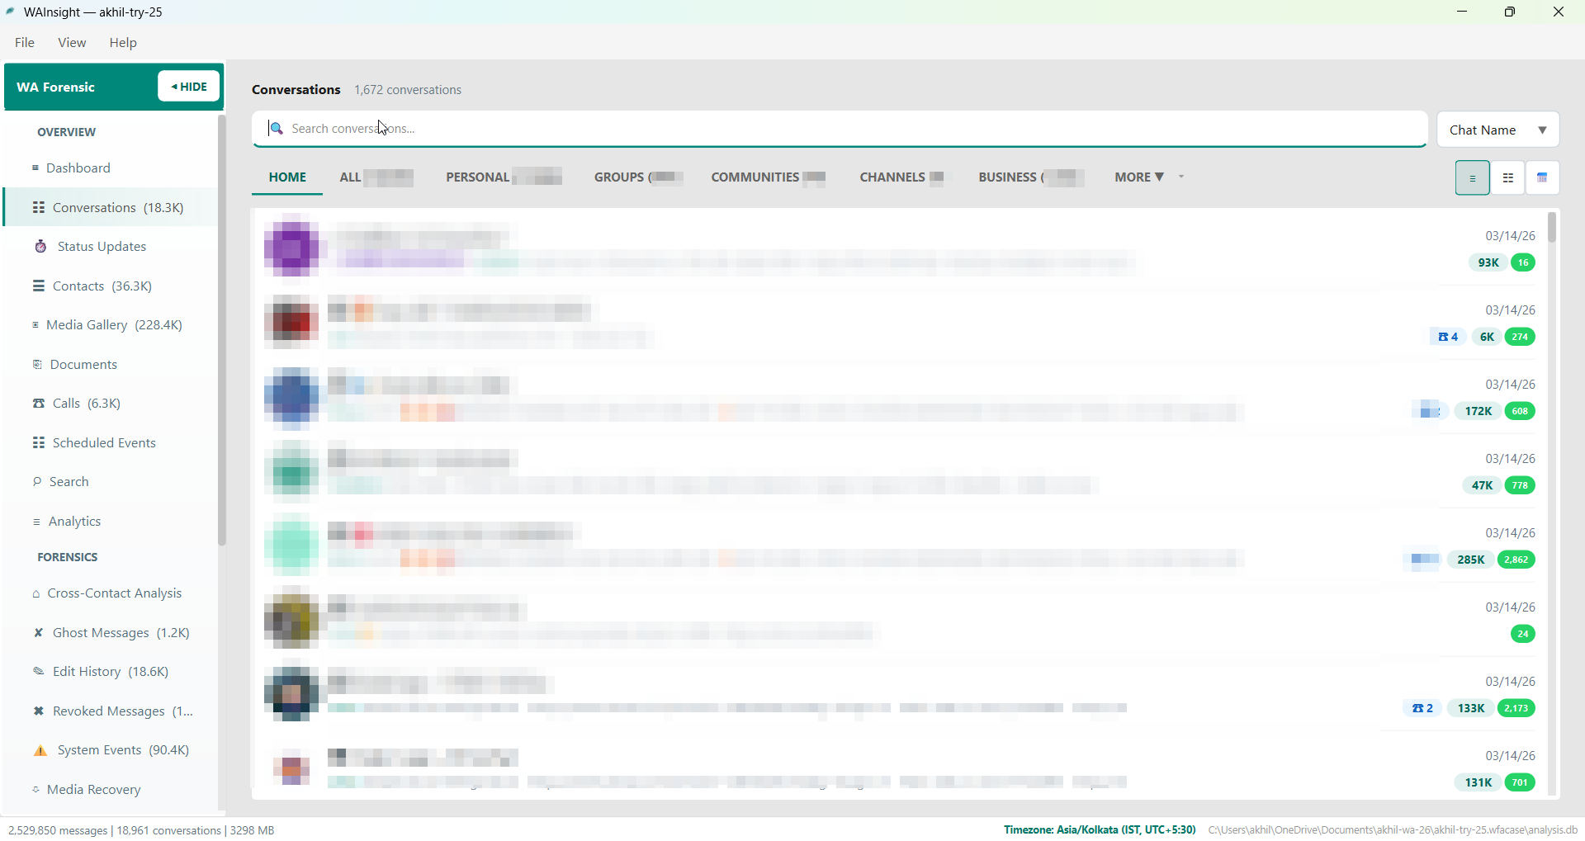This screenshot has width=1585, height=841.
Task: Click the green 274 unread badge
Action: click(x=1520, y=337)
